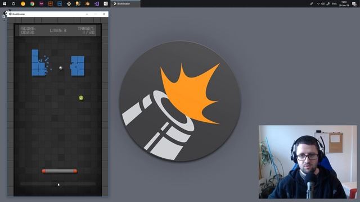Click the LIVES: 3 label
360x202 pixels.
pyautogui.click(x=58, y=30)
